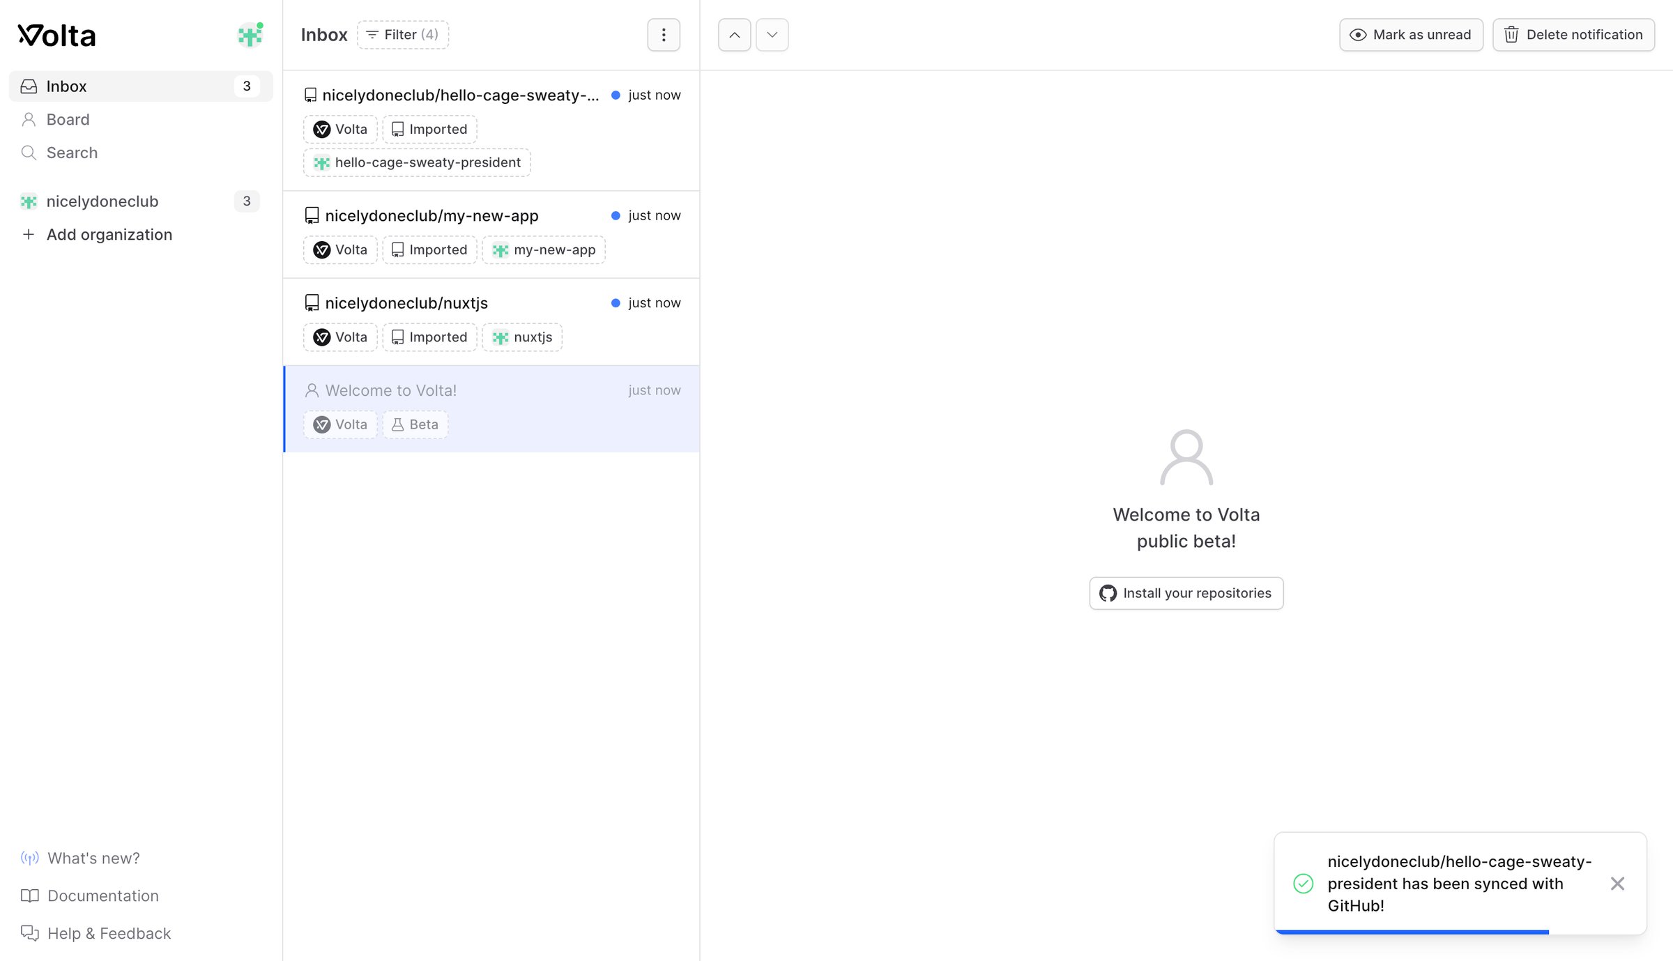Open the Filter (4) dropdown
Image resolution: width=1673 pixels, height=961 pixels.
point(403,35)
